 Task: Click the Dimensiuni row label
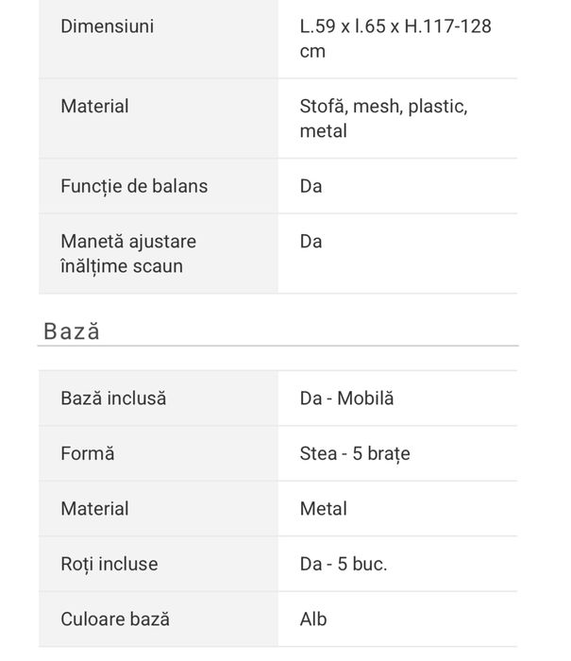[x=107, y=26]
